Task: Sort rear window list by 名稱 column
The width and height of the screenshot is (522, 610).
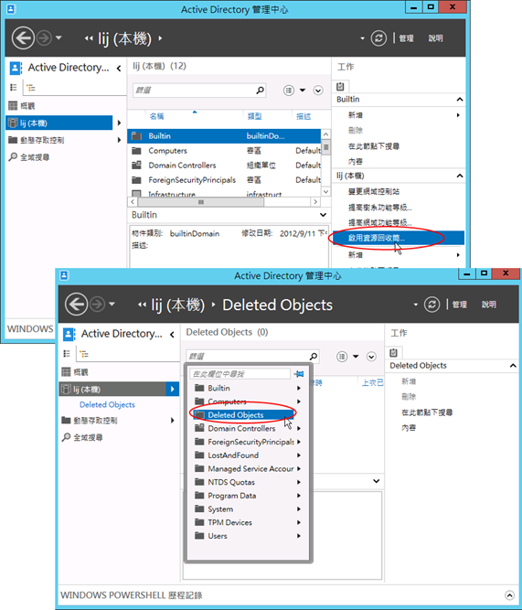Action: [x=156, y=116]
